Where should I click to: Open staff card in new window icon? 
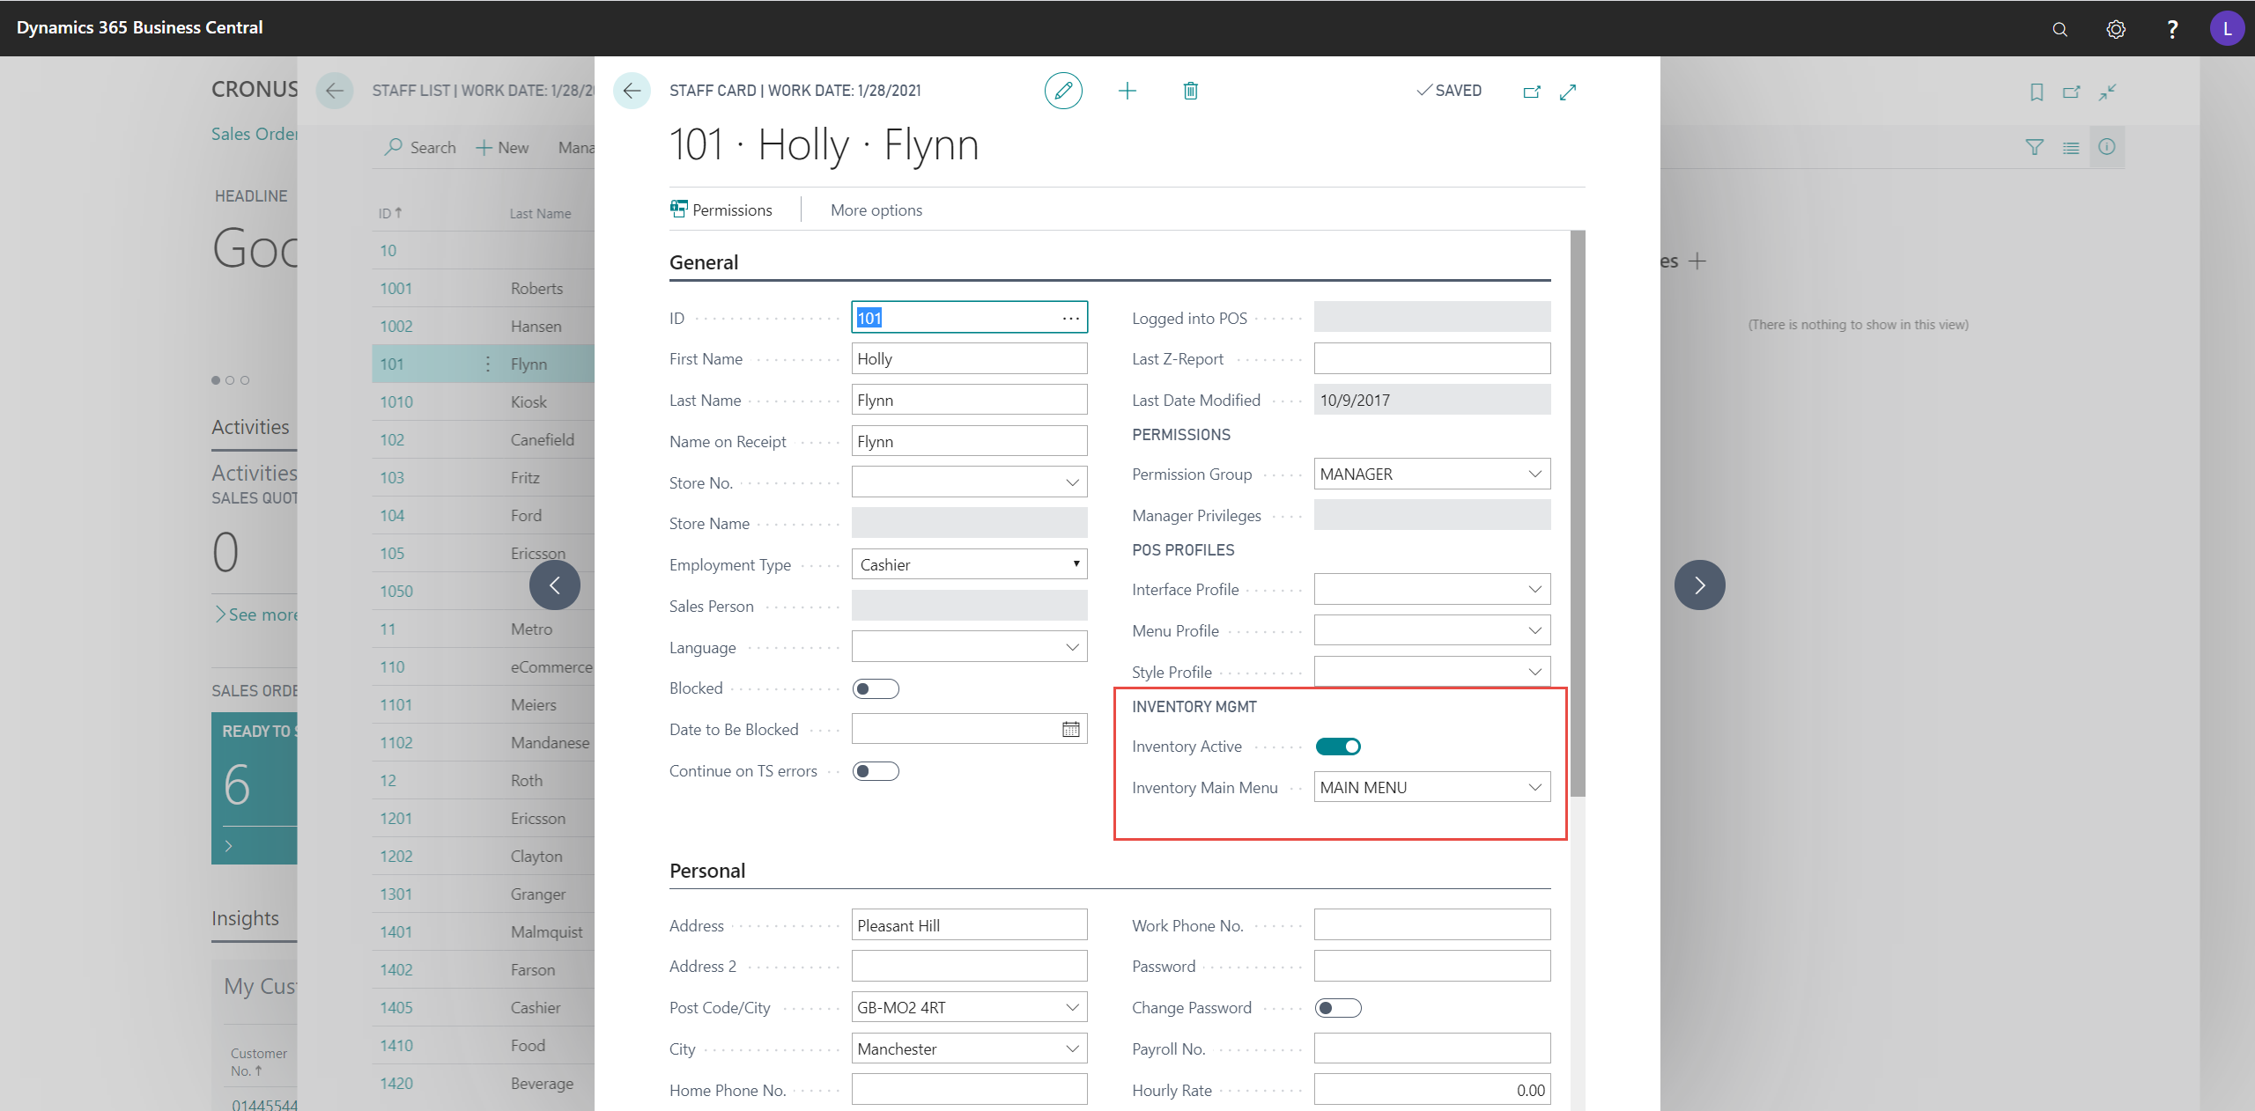point(1532,92)
